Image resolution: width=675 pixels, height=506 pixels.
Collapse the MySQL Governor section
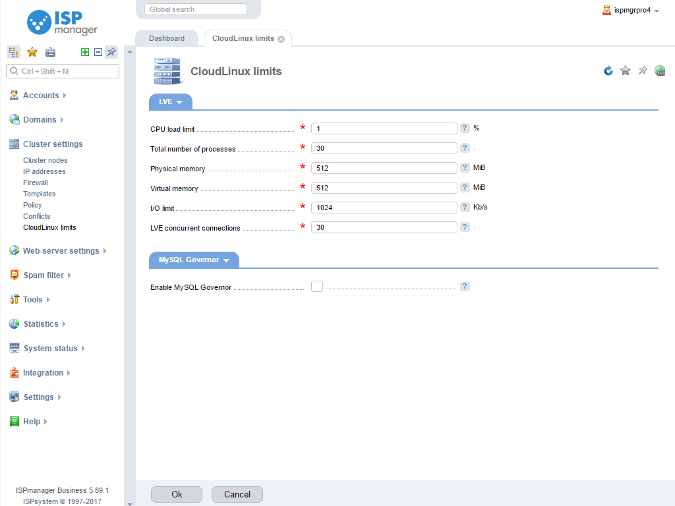(x=194, y=260)
